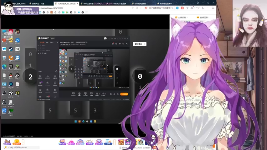Open the QQ penguin desktop icon
Image resolution: width=267 pixels, height=150 pixels.
click(11, 76)
